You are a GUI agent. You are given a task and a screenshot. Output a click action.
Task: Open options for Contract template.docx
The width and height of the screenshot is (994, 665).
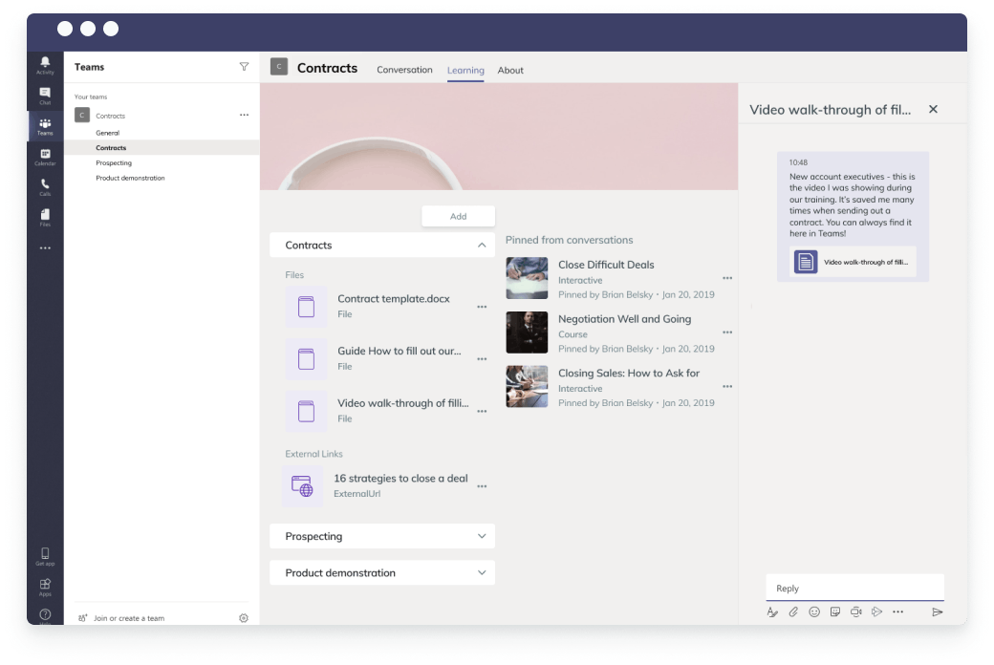click(482, 307)
